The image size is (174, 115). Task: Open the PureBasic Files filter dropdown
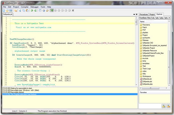pos(169,18)
